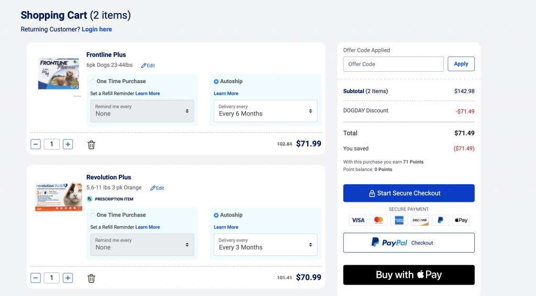Image resolution: width=536 pixels, height=296 pixels.
Task: Decrease Revolution Plus quantity with minus button
Action: [36, 278]
